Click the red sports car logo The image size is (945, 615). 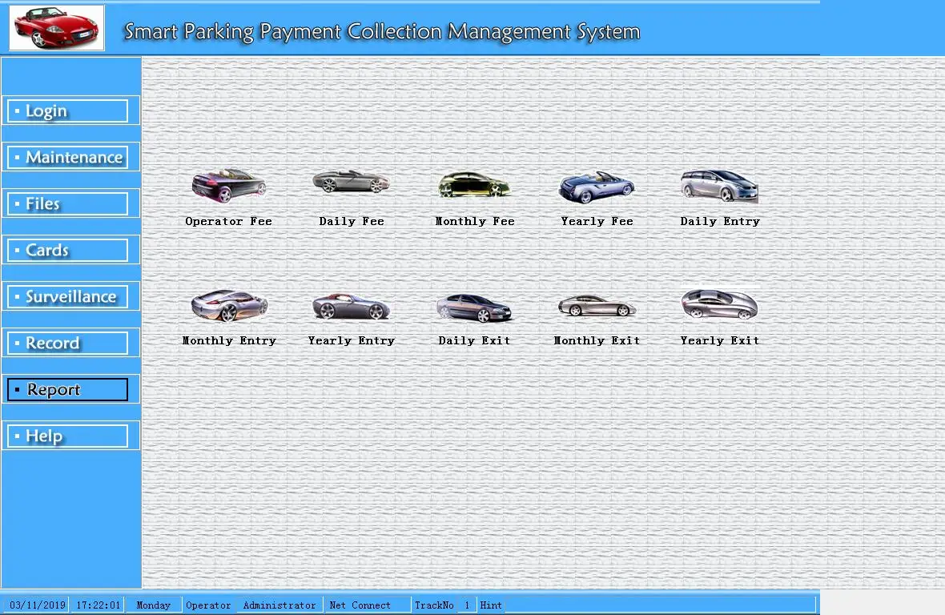pyautogui.click(x=56, y=26)
